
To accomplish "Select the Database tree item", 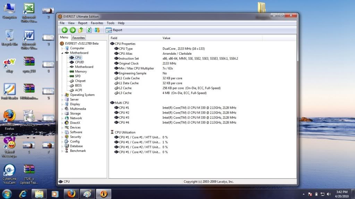I will pyautogui.click(x=76, y=146).
